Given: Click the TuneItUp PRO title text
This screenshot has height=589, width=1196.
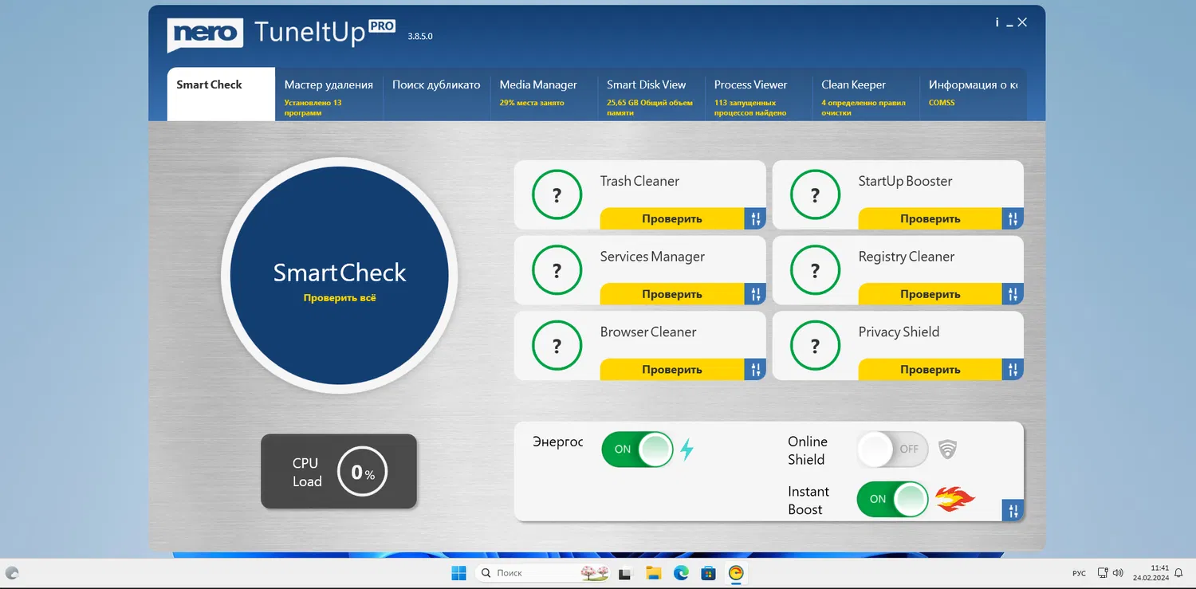Looking at the screenshot, I should (325, 32).
